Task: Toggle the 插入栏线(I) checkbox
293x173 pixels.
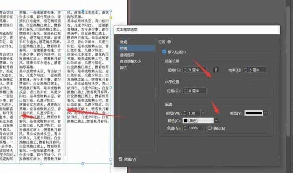Action: coord(164,52)
